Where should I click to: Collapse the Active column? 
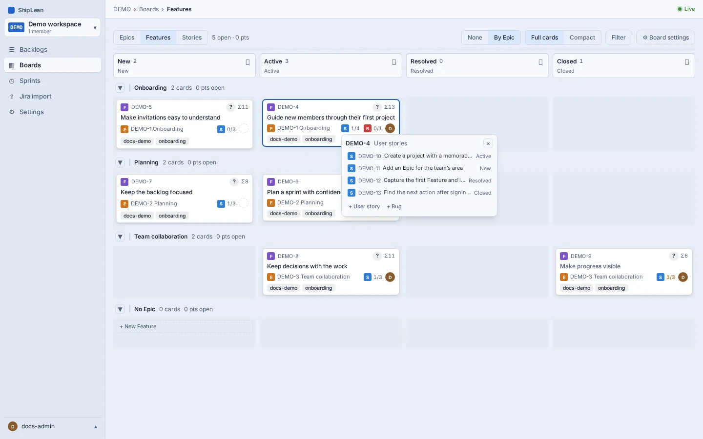point(394,62)
